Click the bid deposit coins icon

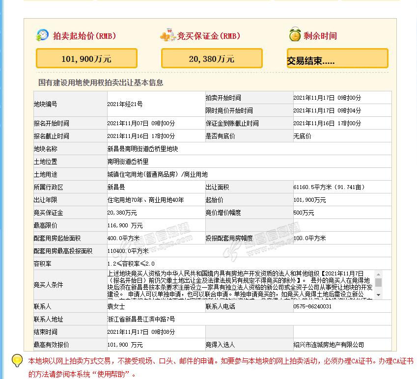pos(167,35)
